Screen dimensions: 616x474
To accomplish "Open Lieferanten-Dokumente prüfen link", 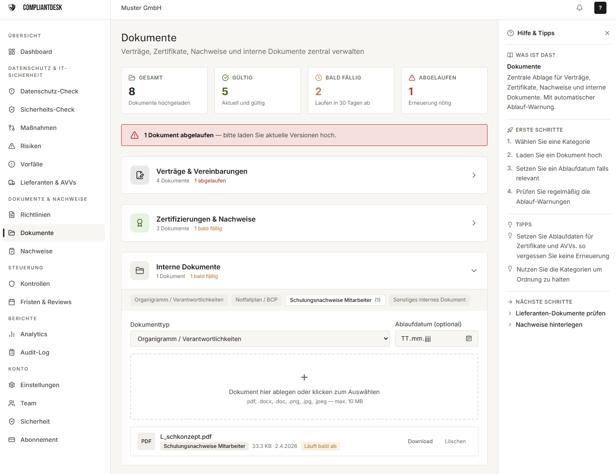I will pos(560,313).
